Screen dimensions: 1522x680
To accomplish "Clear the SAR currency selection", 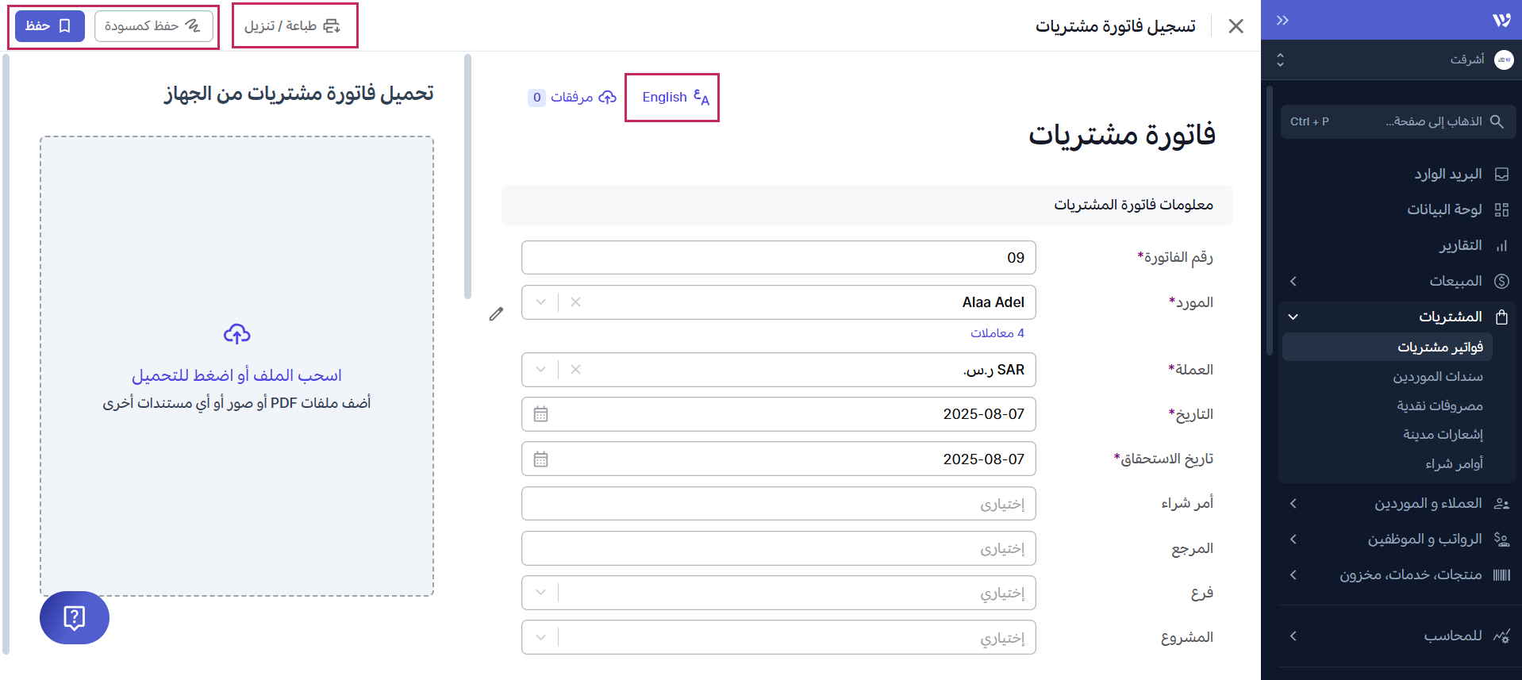I will point(576,370).
